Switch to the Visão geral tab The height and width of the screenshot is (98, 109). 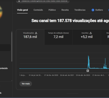pos(22,10)
